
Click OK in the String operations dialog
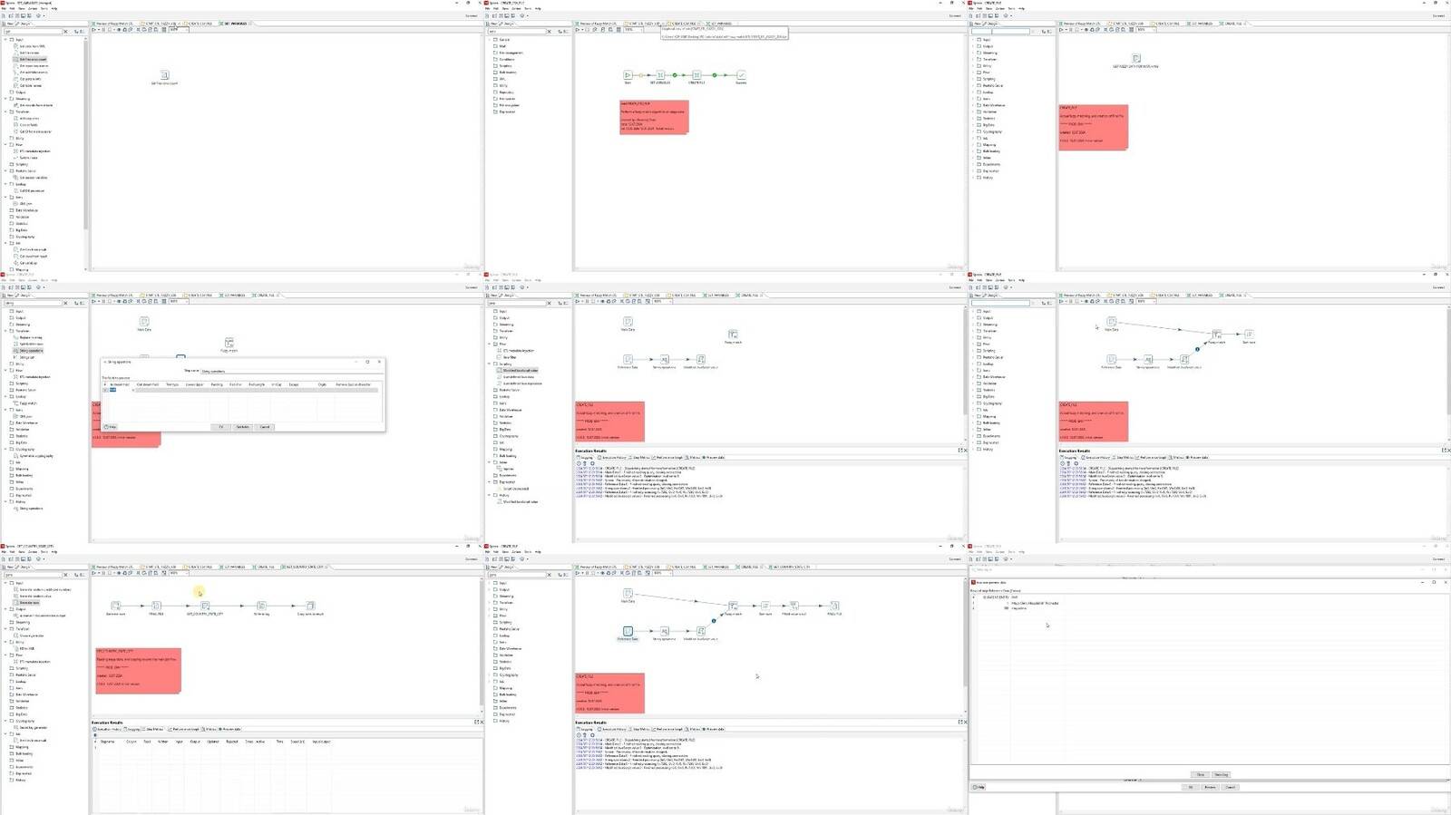pos(220,427)
